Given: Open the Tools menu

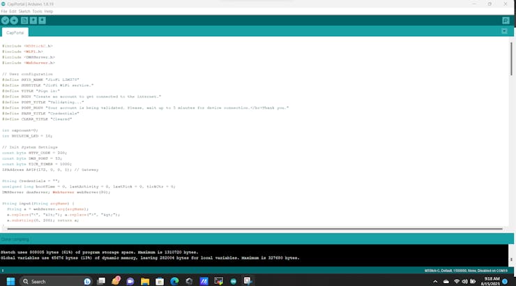Looking at the screenshot, I should click(37, 11).
